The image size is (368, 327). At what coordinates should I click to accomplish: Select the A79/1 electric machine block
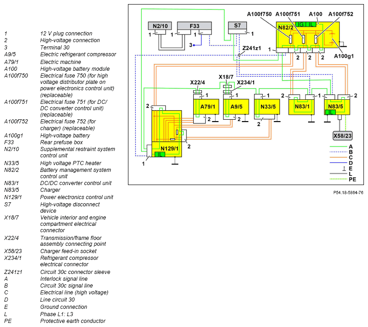[x=206, y=107]
